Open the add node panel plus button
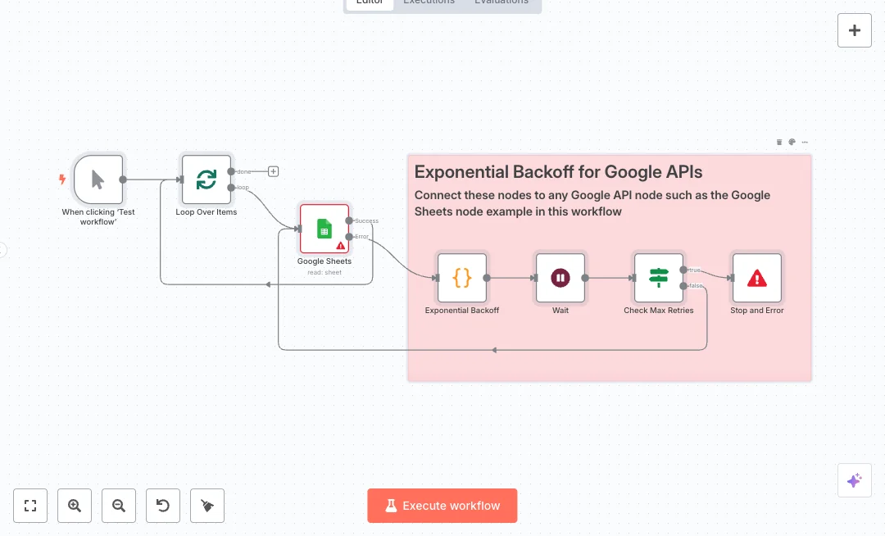This screenshot has height=536, width=885. click(x=854, y=30)
